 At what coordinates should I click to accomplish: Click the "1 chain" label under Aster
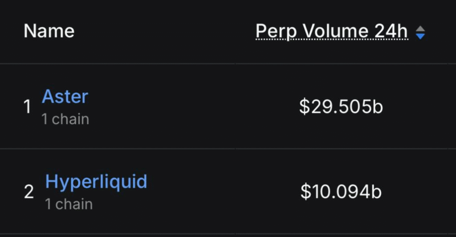[65, 119]
